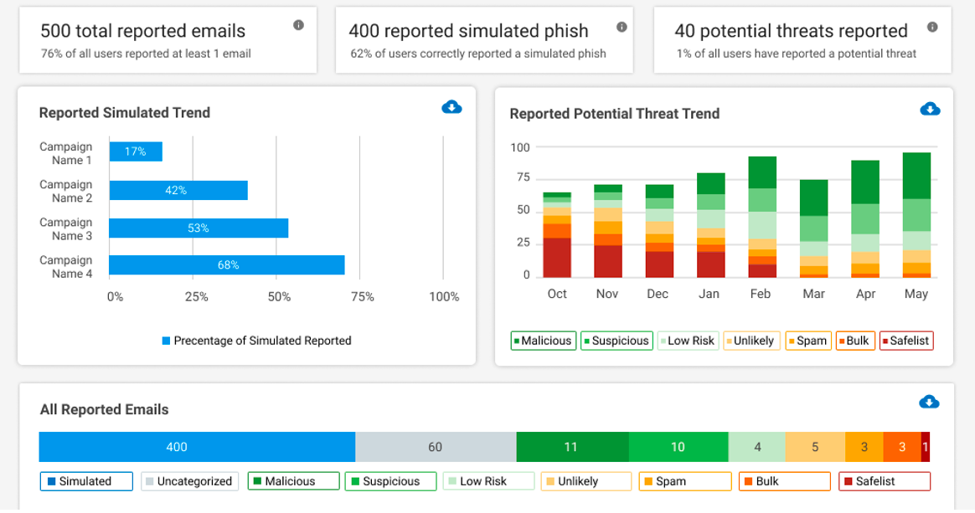Screen dimensions: 975x513
Task: Toggle Low Risk legend under All Reported Emails
Action: pyautogui.click(x=488, y=481)
